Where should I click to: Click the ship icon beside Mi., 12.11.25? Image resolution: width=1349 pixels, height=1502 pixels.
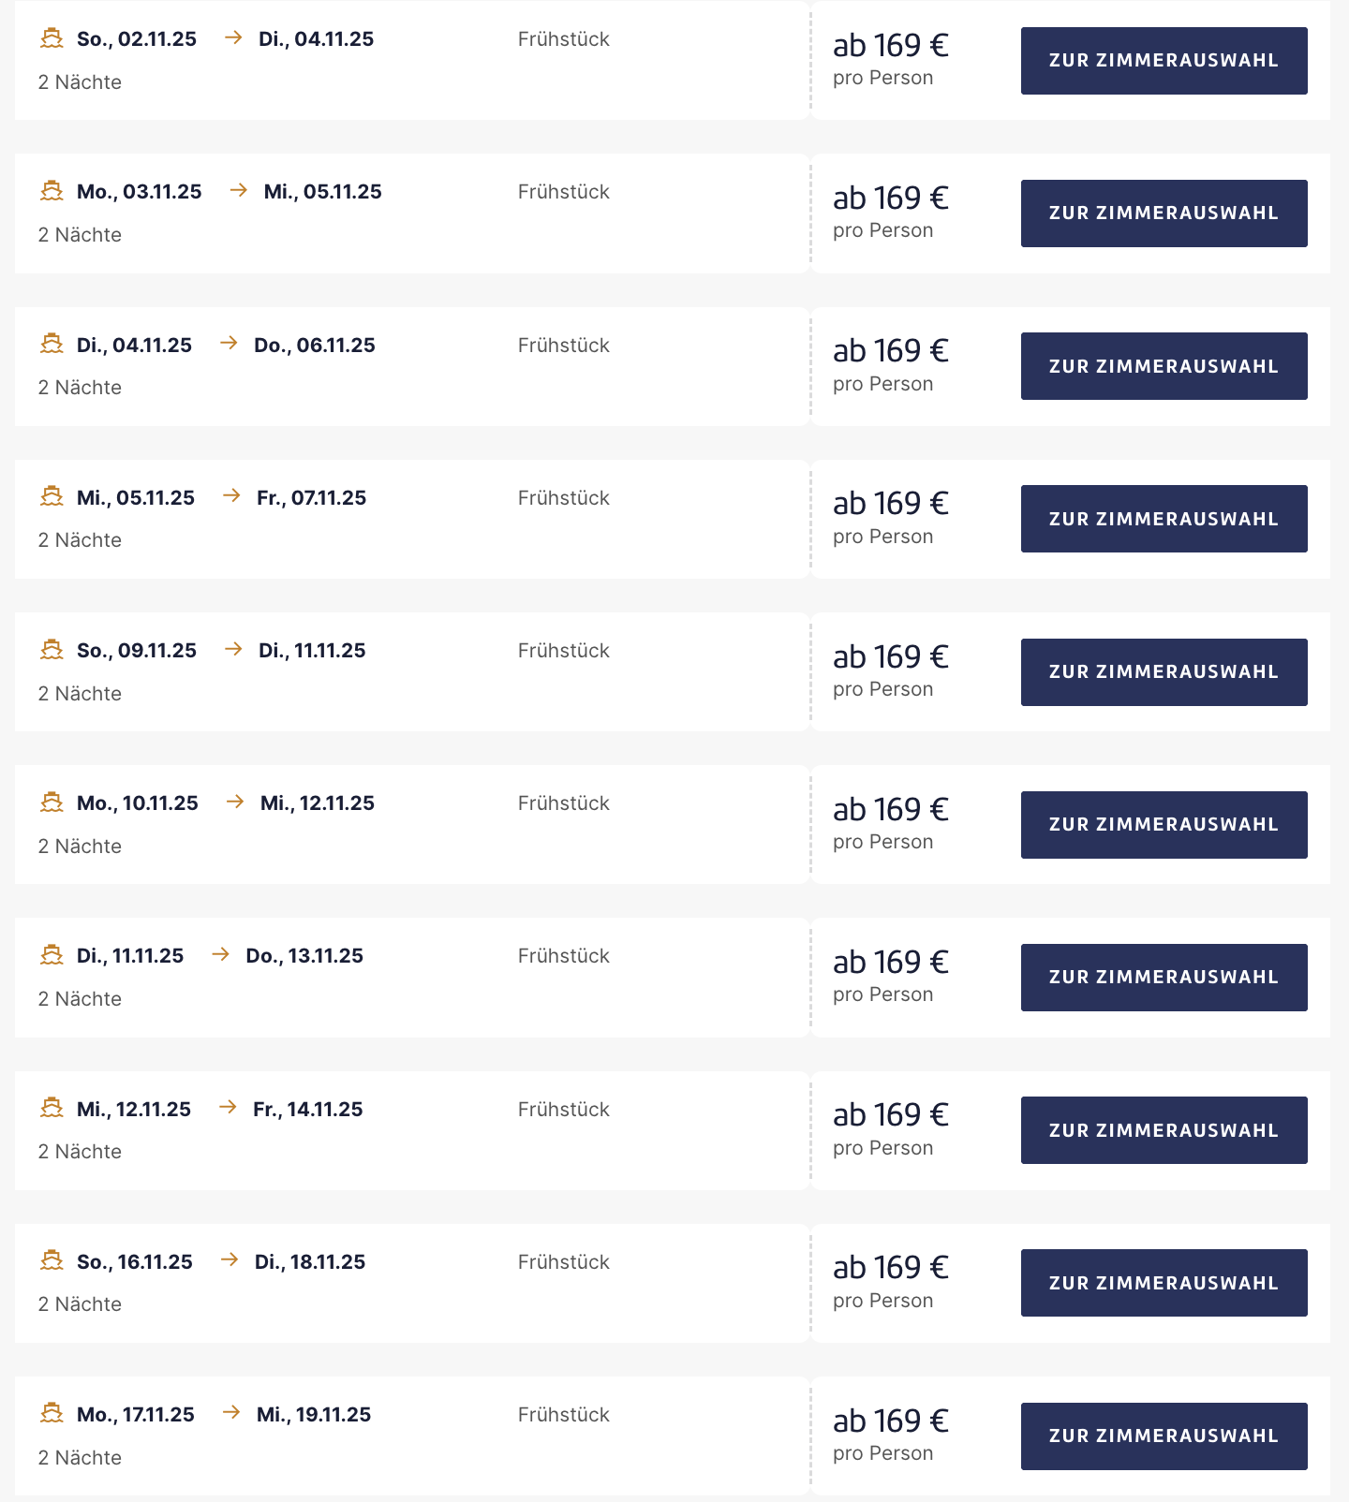(x=52, y=1109)
